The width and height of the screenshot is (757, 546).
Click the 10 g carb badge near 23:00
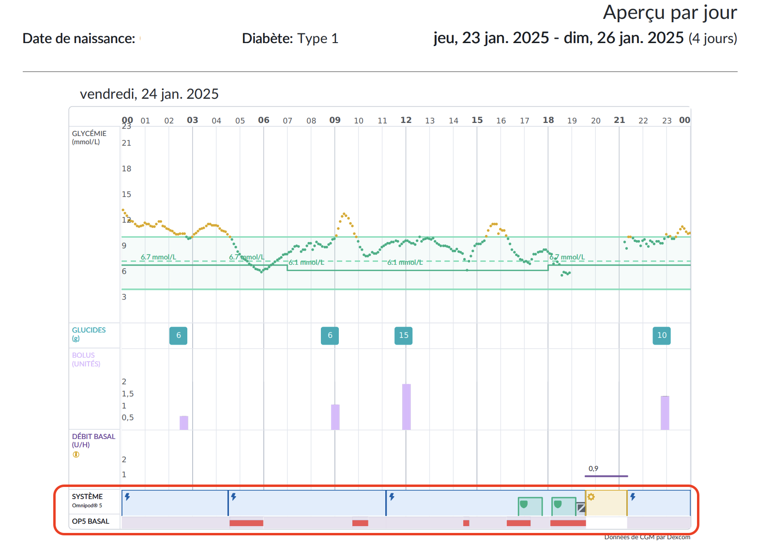click(662, 335)
